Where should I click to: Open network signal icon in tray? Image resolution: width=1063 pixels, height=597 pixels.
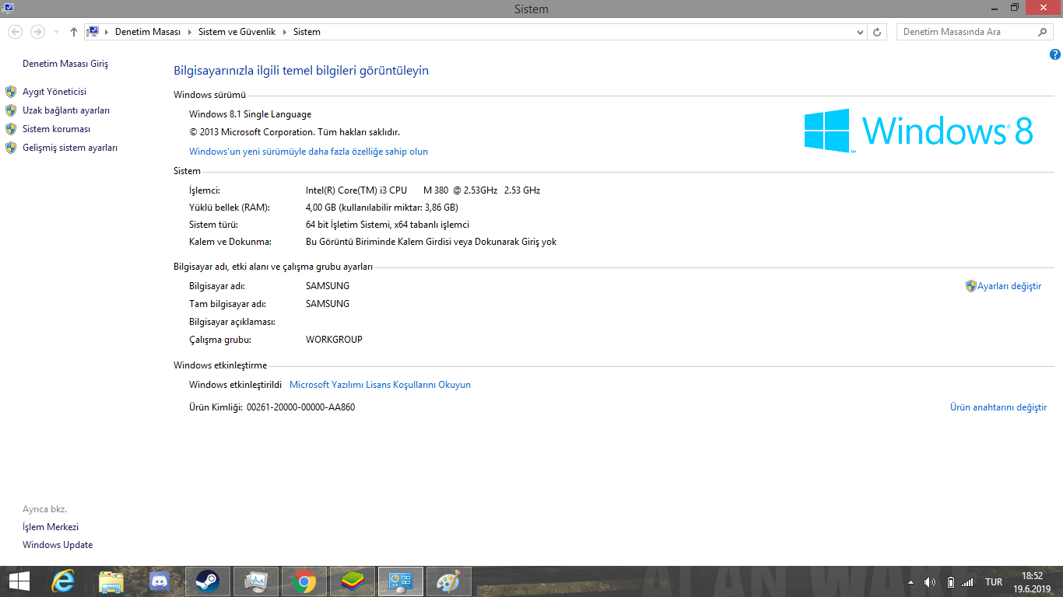pos(967,582)
